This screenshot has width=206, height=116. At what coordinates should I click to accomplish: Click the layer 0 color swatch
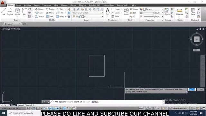(82, 16)
